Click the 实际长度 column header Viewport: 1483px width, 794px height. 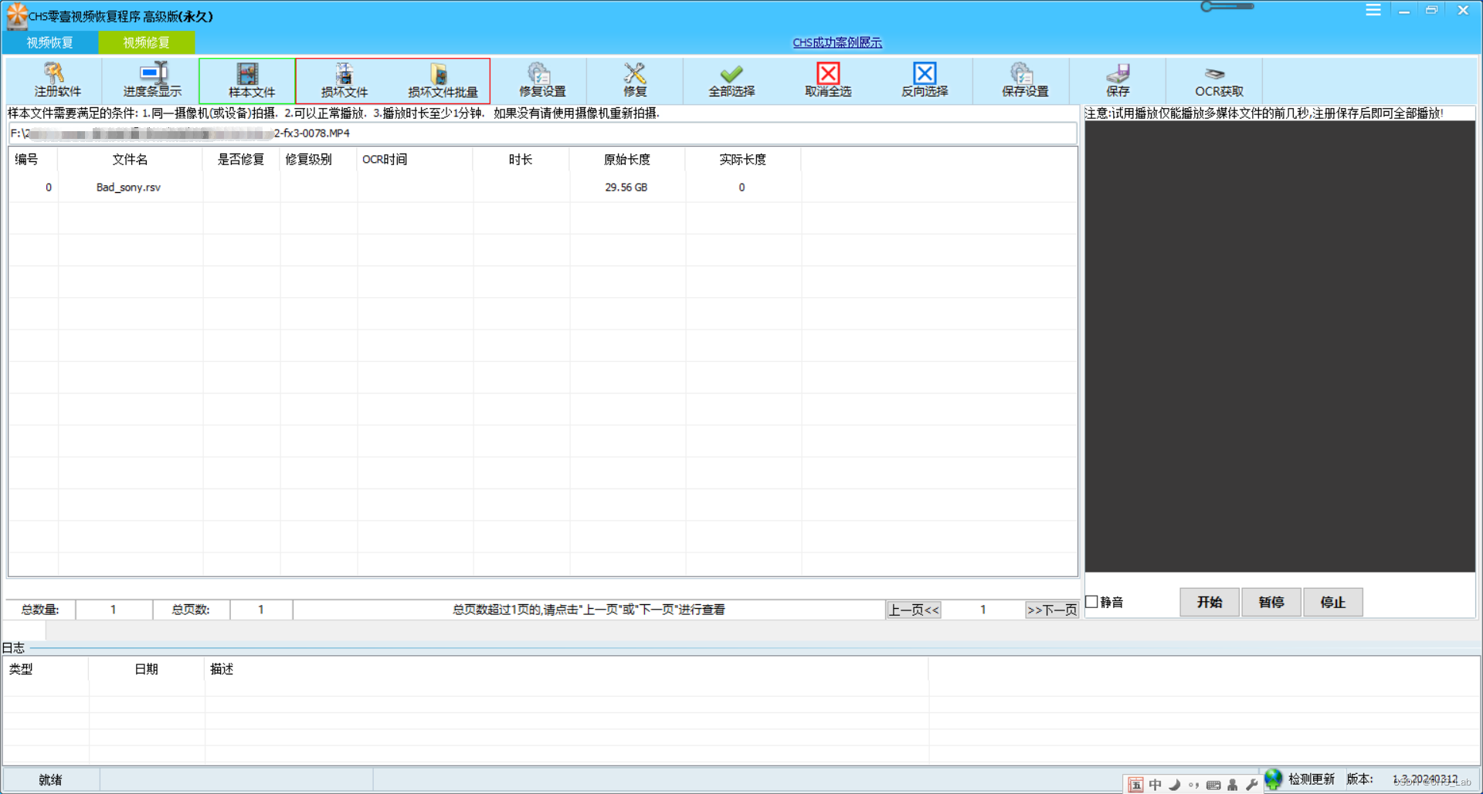(743, 160)
